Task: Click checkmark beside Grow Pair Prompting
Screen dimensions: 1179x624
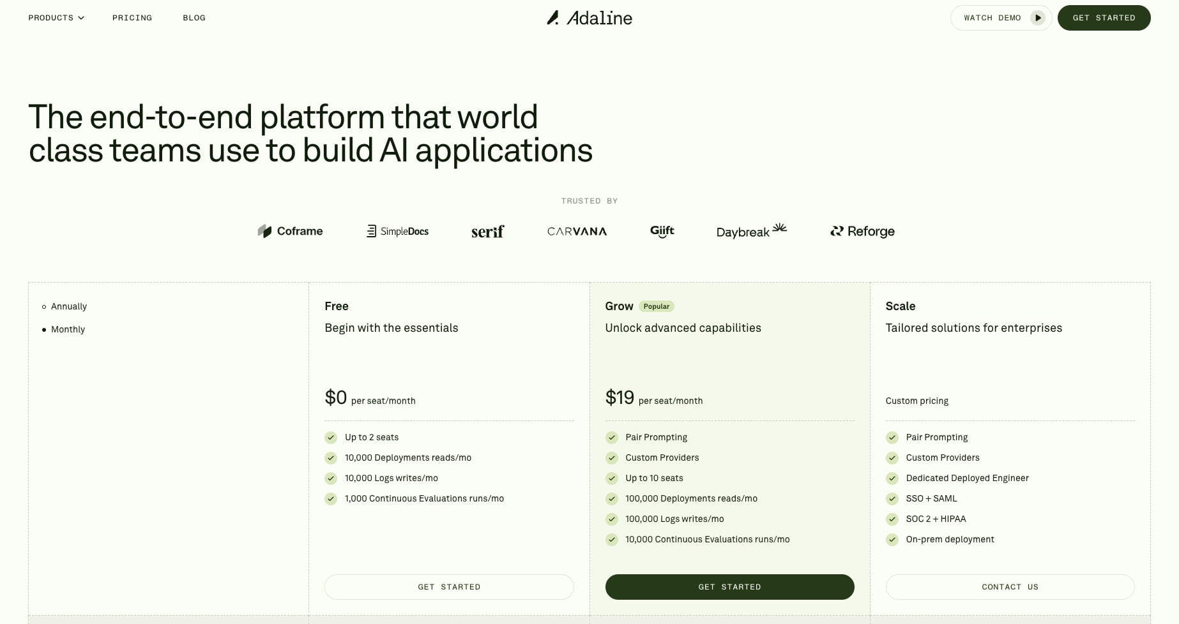Action: pyautogui.click(x=612, y=438)
